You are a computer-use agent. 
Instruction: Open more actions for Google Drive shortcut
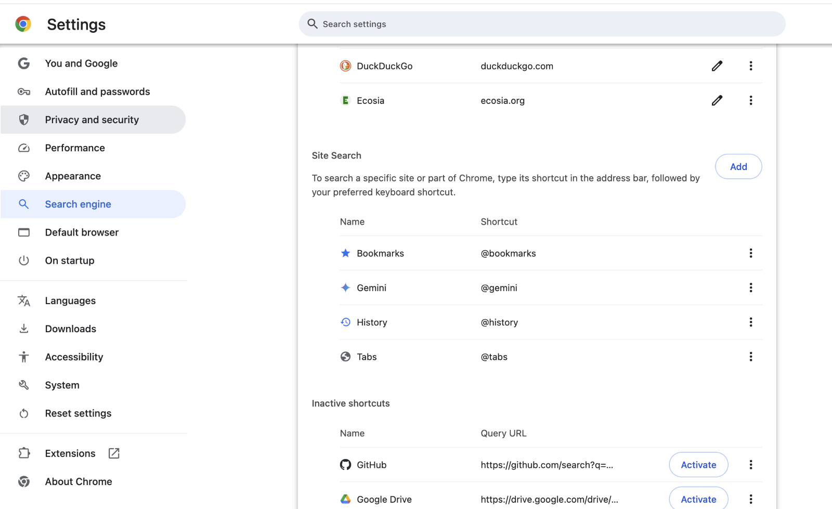[751, 499]
